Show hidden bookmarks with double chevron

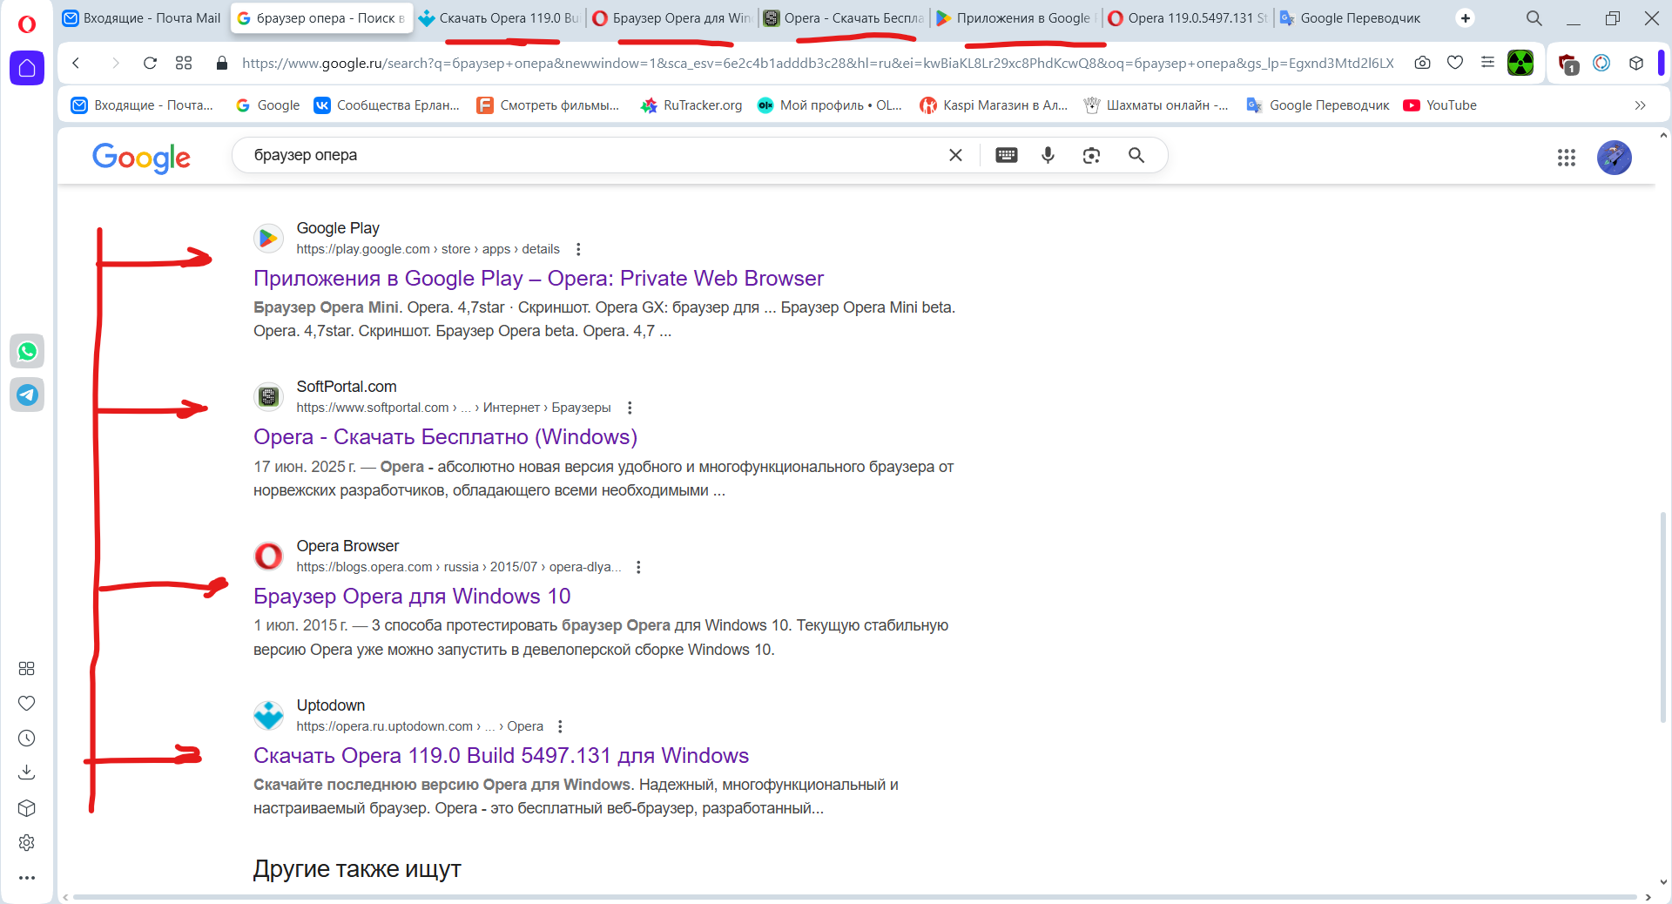[x=1640, y=105]
